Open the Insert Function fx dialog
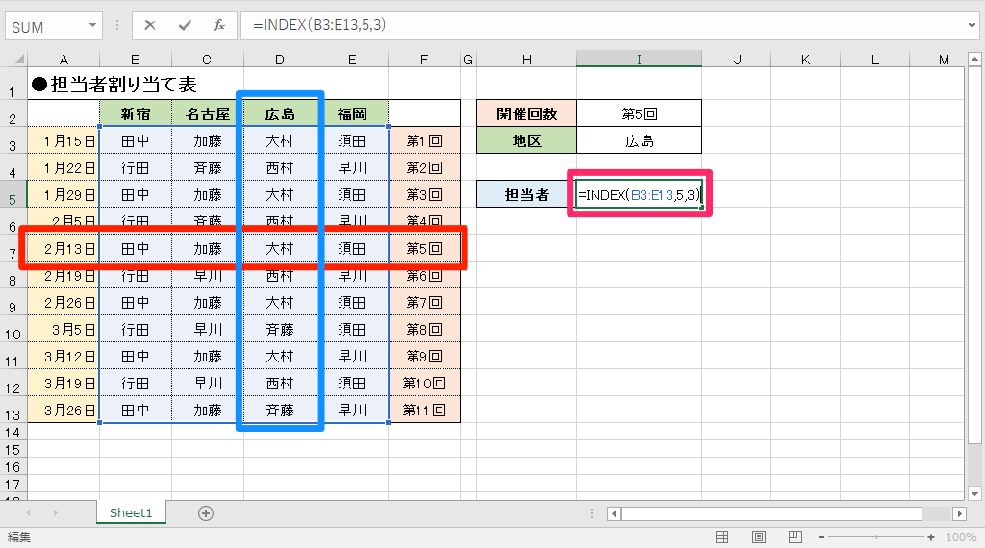The height and width of the screenshot is (548, 985). click(219, 25)
